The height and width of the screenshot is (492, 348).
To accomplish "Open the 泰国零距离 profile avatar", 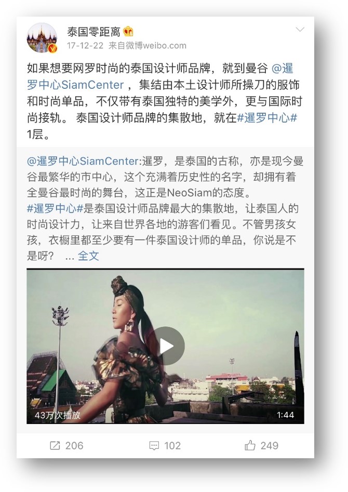I will 42,37.
